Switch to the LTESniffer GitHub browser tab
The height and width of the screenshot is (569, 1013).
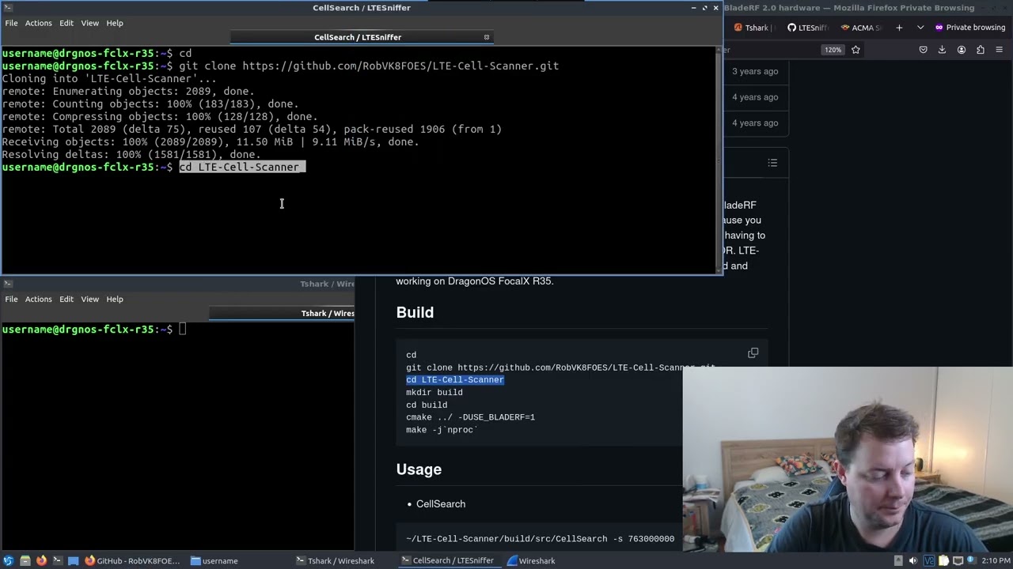(806, 28)
